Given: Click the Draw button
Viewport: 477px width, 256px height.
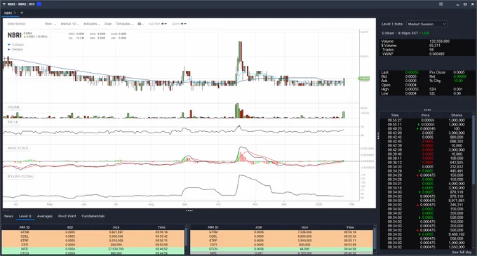Looking at the screenshot, I should [x=108, y=24].
